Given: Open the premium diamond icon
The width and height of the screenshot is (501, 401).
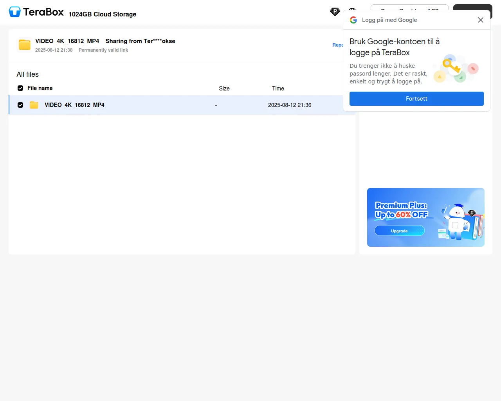Looking at the screenshot, I should coord(335,12).
